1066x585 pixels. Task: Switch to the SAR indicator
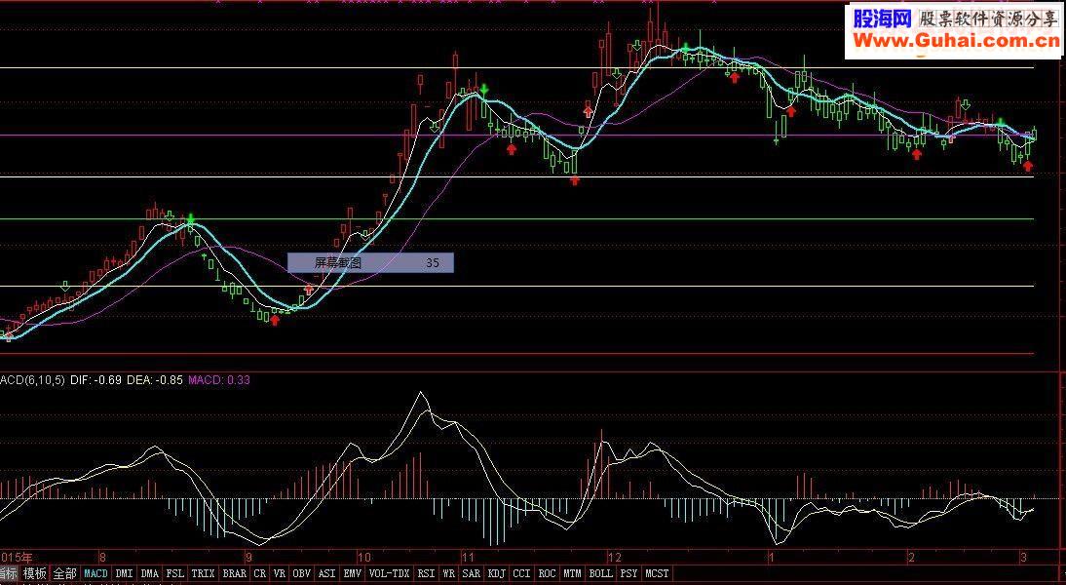(x=472, y=573)
